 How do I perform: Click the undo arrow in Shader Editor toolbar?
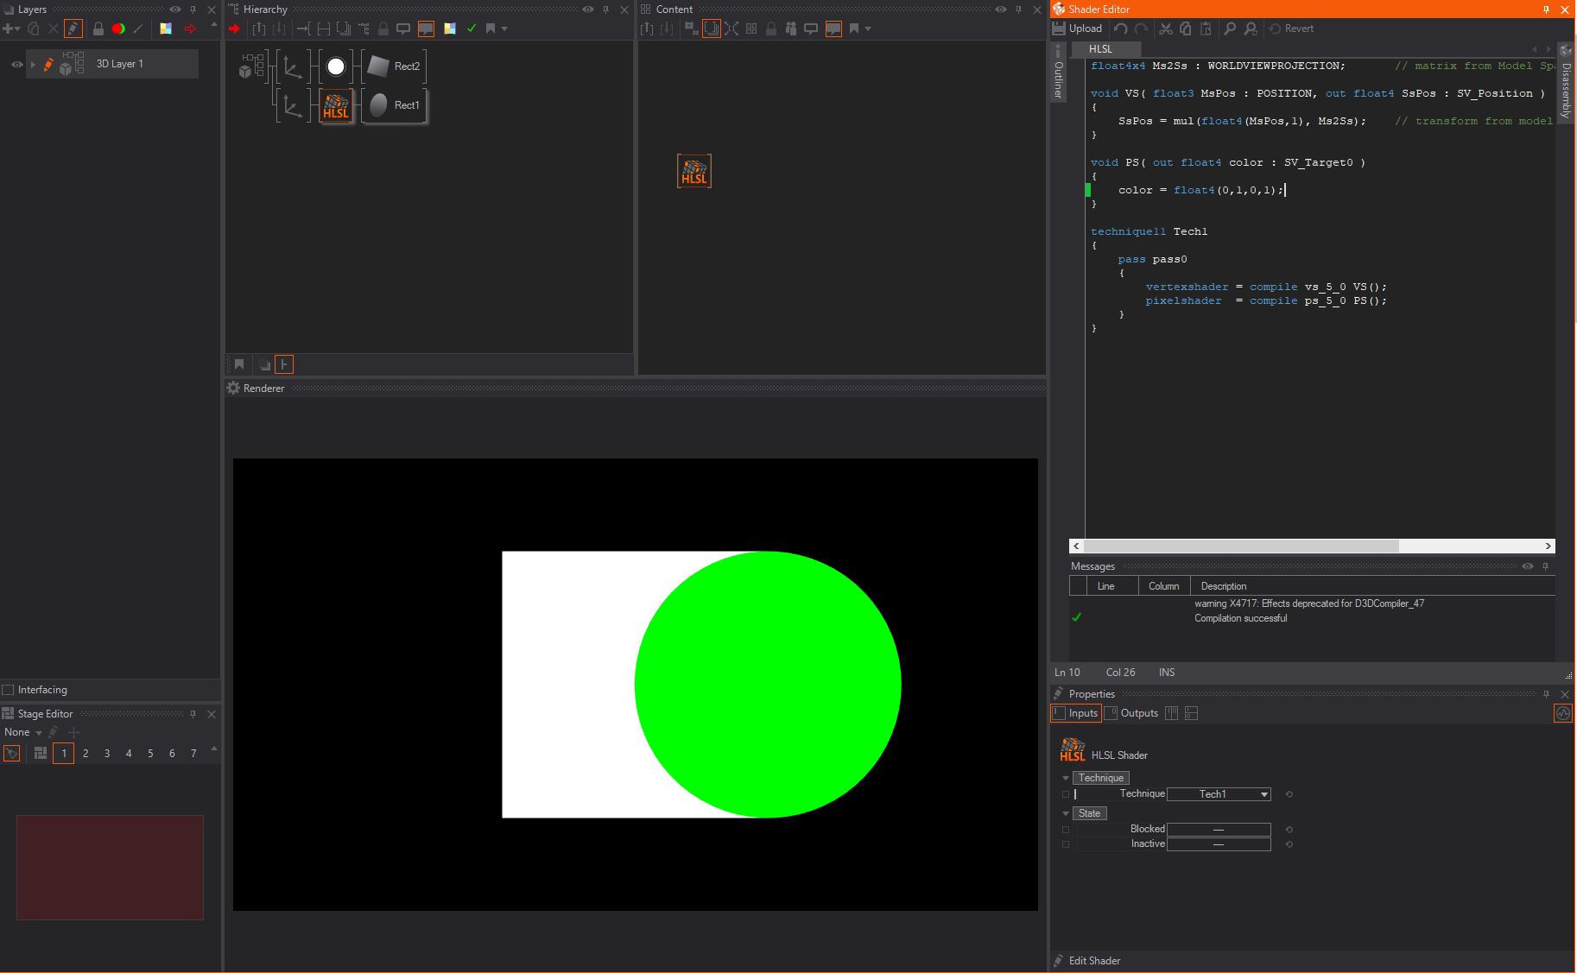[x=1121, y=28]
